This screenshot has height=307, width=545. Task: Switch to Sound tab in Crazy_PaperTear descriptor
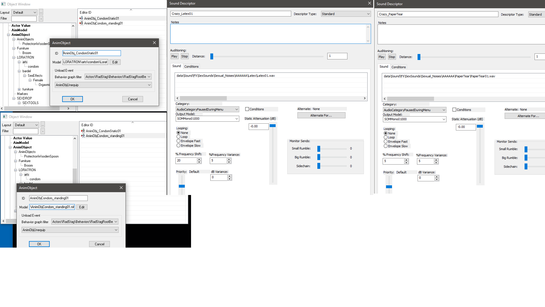(384, 67)
